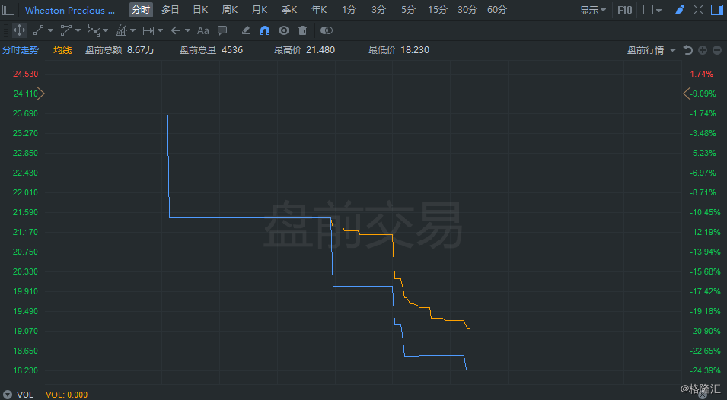Select the move/crosshair cursor tool
The height and width of the screenshot is (400, 727).
[20, 30]
